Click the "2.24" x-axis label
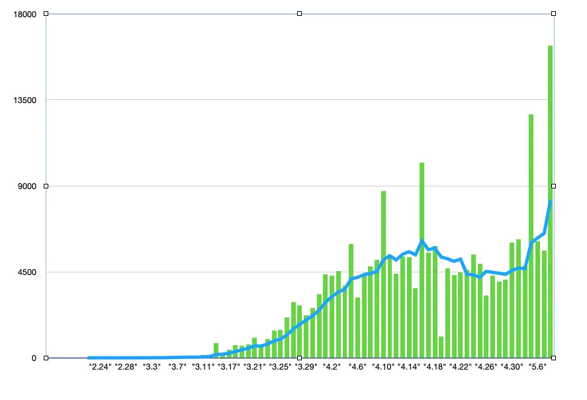This screenshot has width=587, height=400. tap(99, 366)
